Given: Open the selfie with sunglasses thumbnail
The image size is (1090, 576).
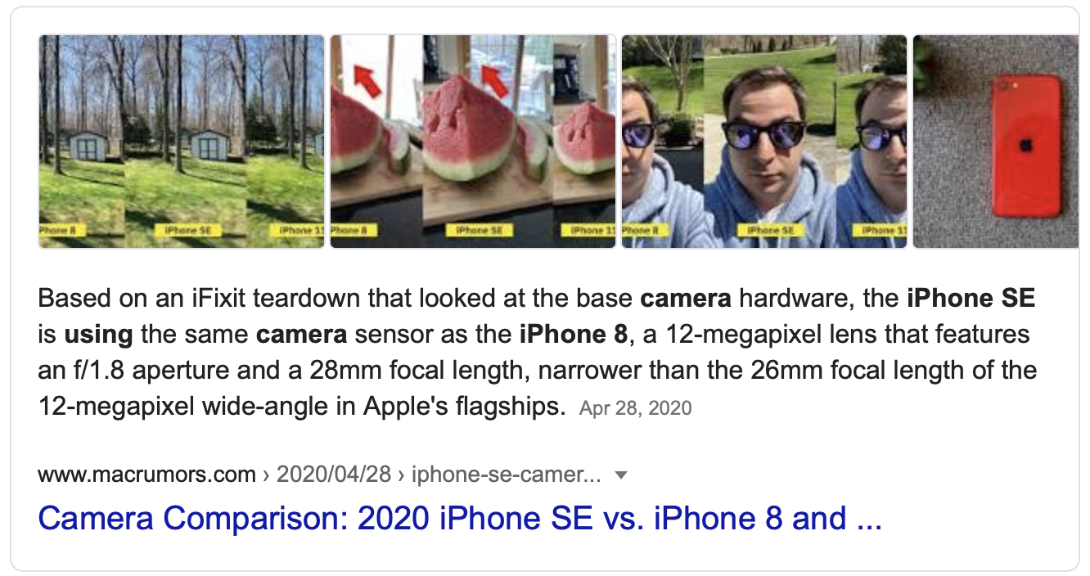Looking at the screenshot, I should point(764,141).
